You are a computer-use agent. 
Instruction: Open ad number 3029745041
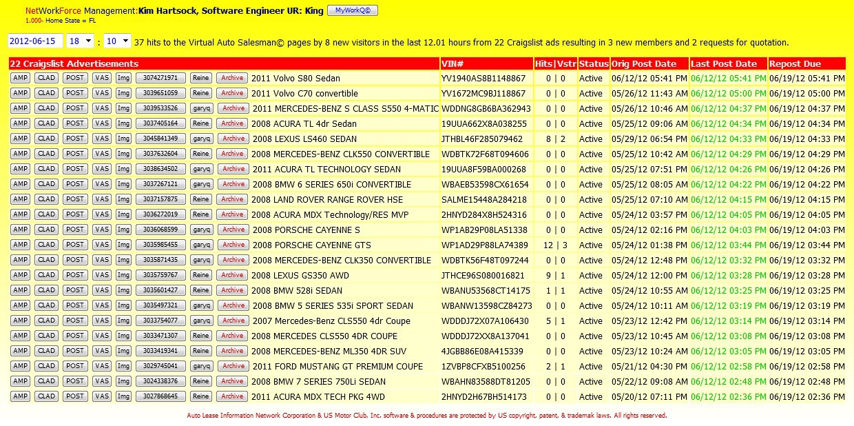(x=160, y=366)
